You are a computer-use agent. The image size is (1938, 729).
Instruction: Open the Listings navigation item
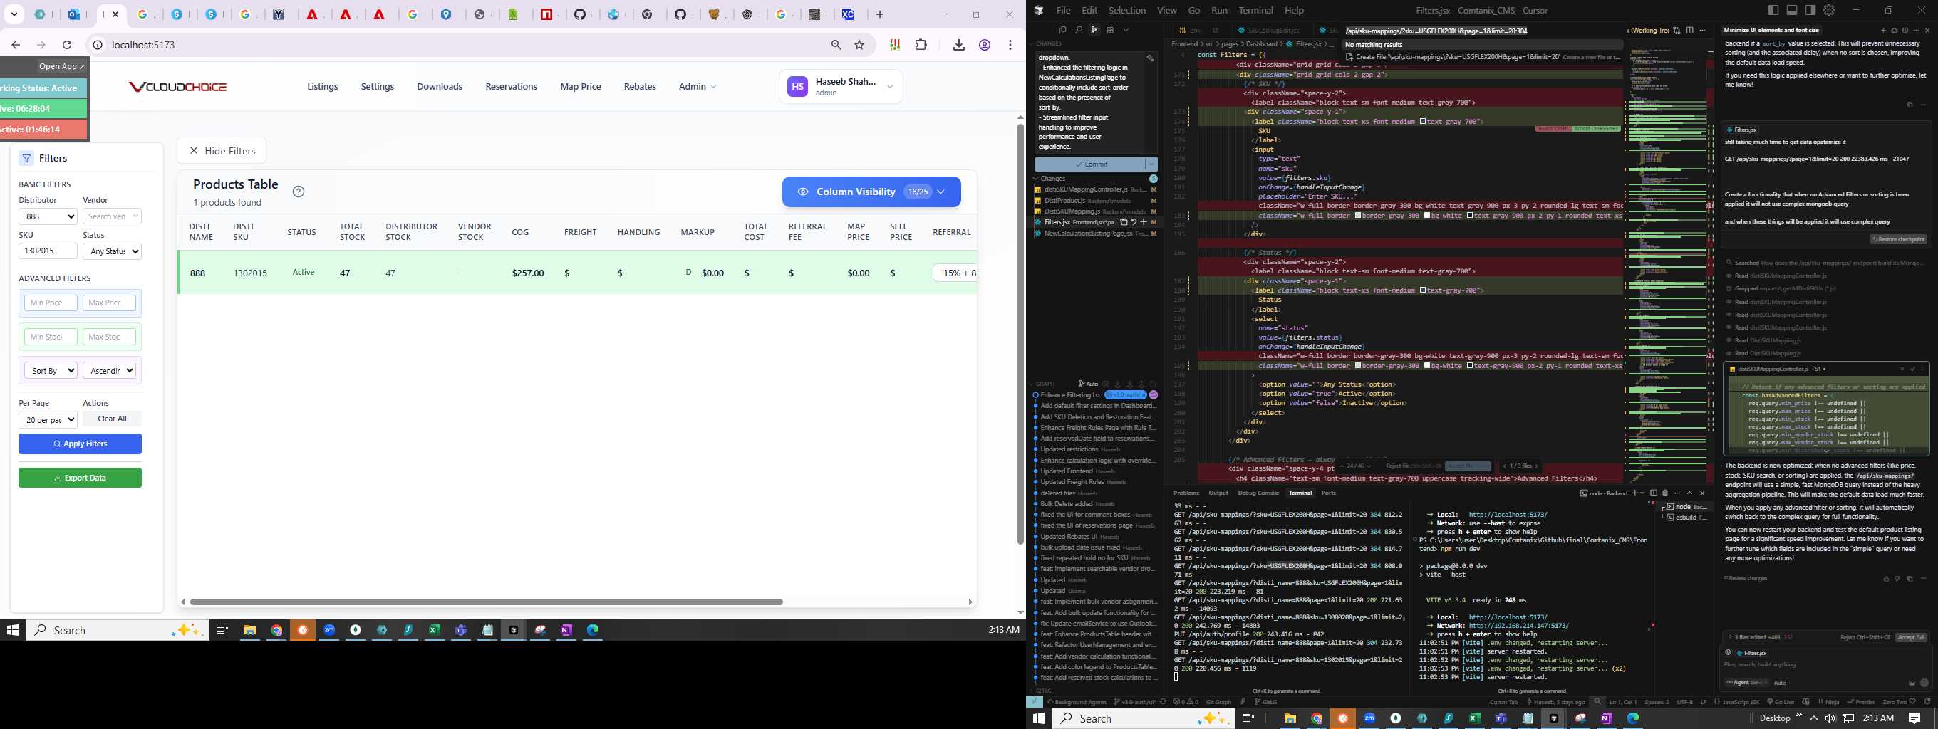point(322,86)
